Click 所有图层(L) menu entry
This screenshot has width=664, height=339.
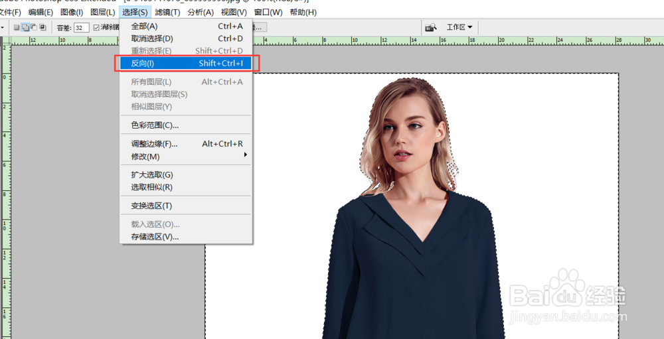click(x=187, y=82)
